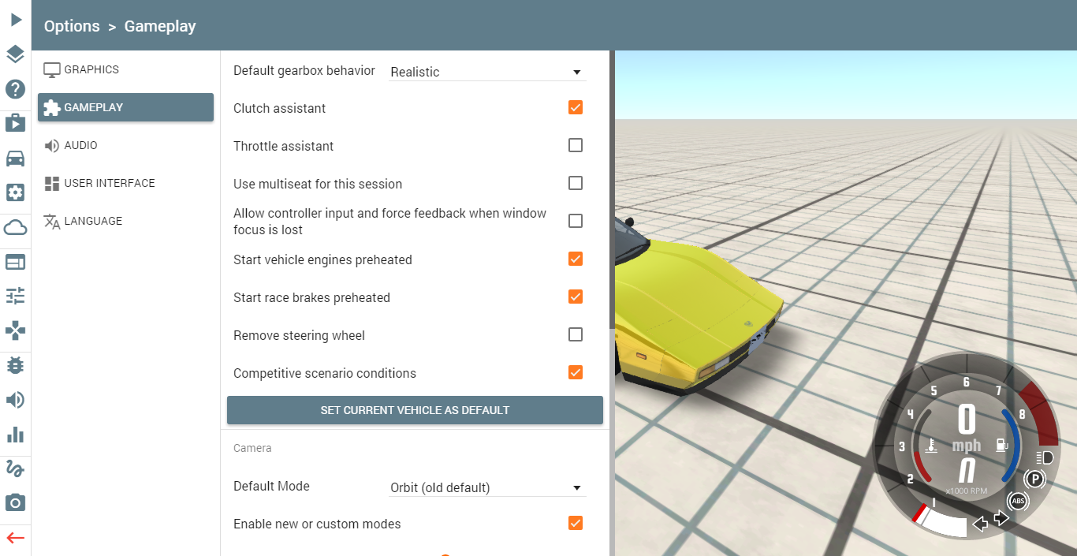This screenshot has height=556, width=1077.
Task: Uncheck Start vehicle engines preheated
Action: [x=576, y=259]
